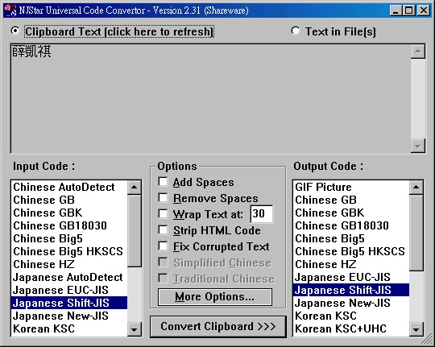Close the NJStar Convertor window

pos(424,10)
